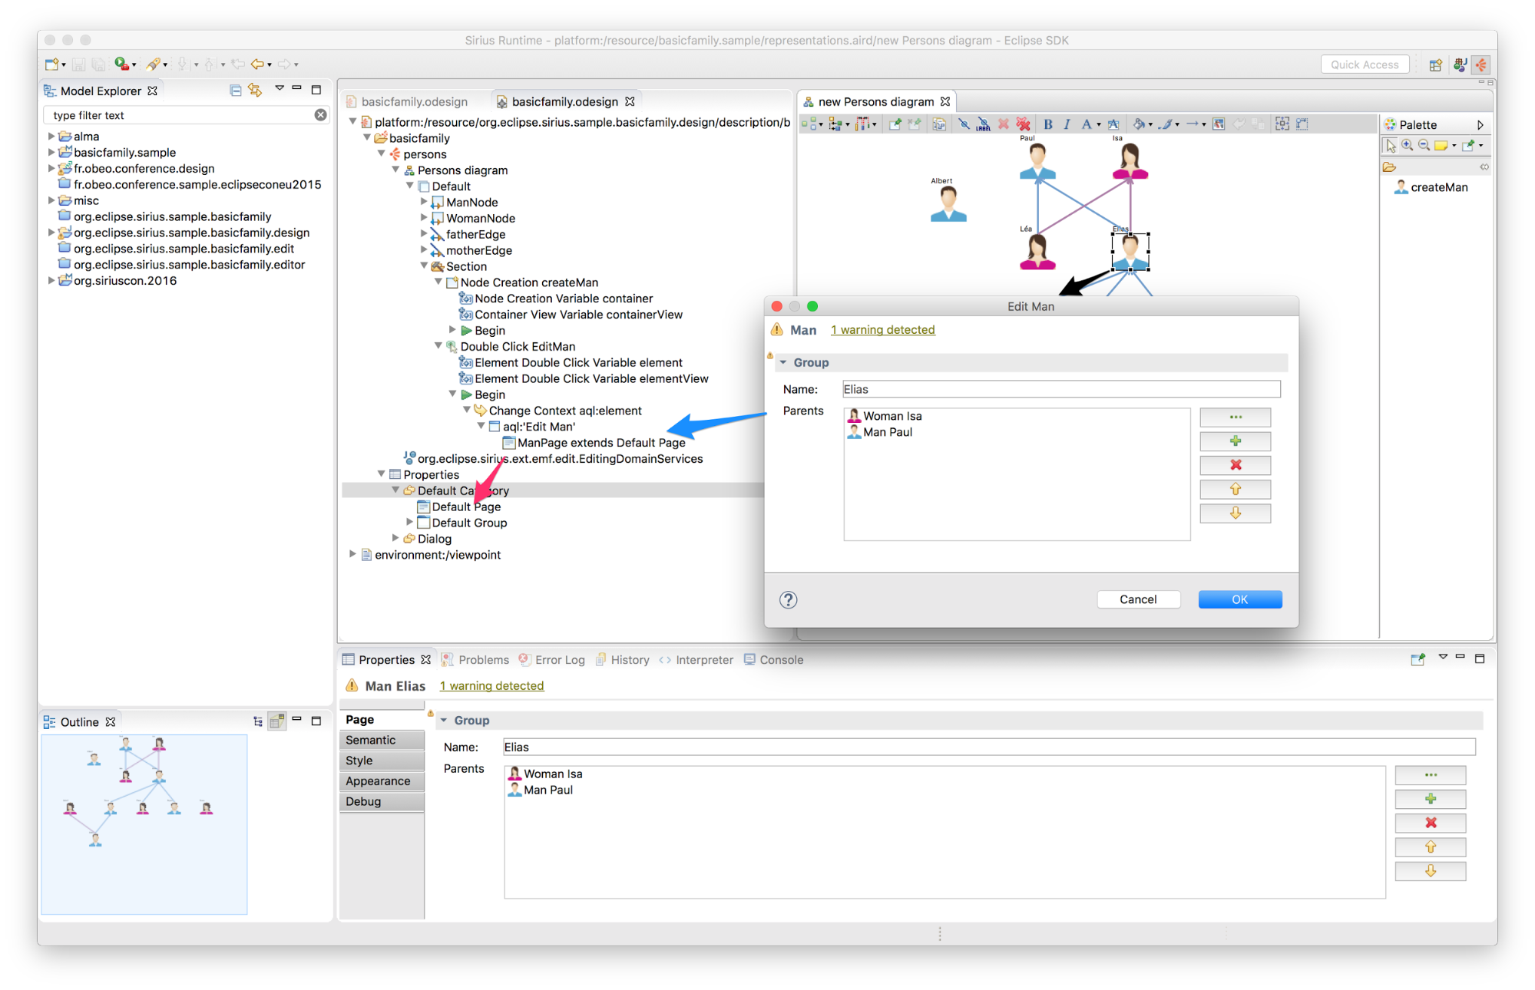This screenshot has height=990, width=1535.
Task: Click the New wizard icon in main toolbar
Action: (x=51, y=64)
